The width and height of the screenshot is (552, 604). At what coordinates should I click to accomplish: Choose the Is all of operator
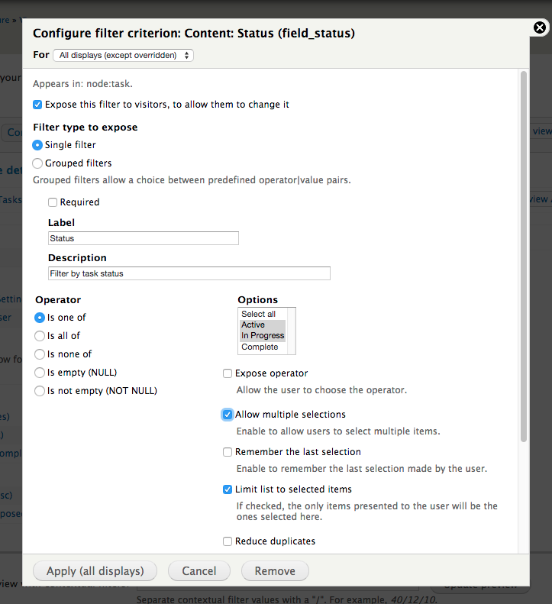click(x=40, y=336)
